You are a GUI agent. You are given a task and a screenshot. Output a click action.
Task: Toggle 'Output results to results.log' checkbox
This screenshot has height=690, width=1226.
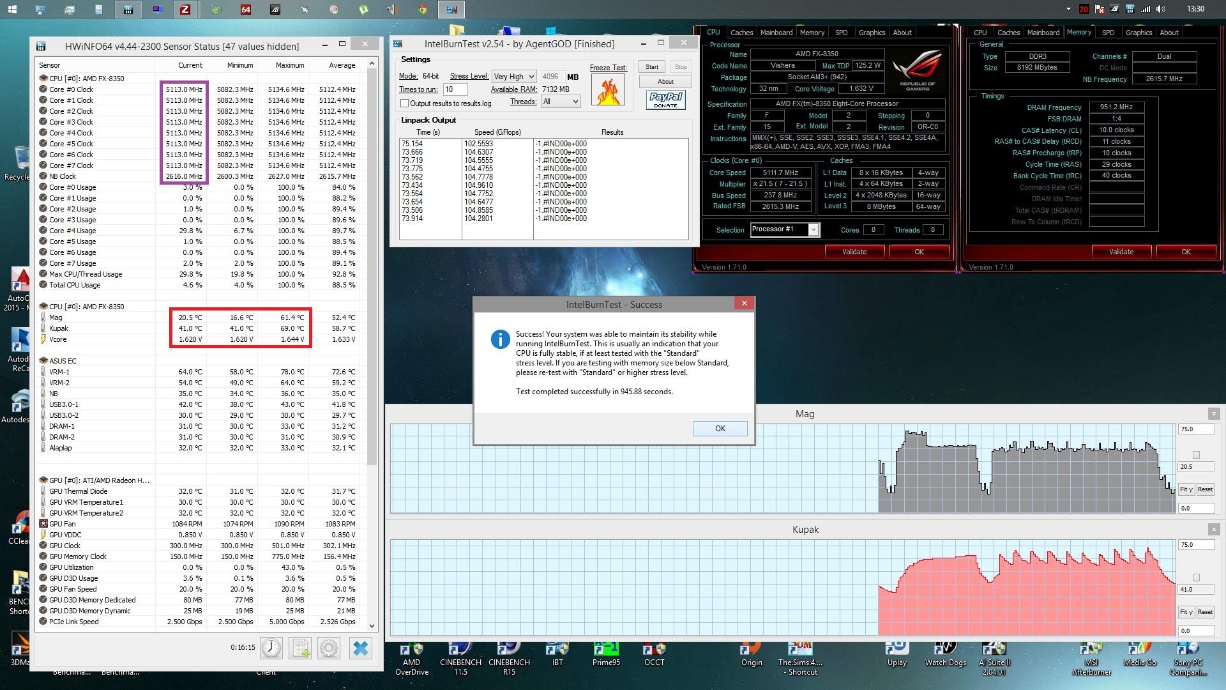tap(404, 103)
